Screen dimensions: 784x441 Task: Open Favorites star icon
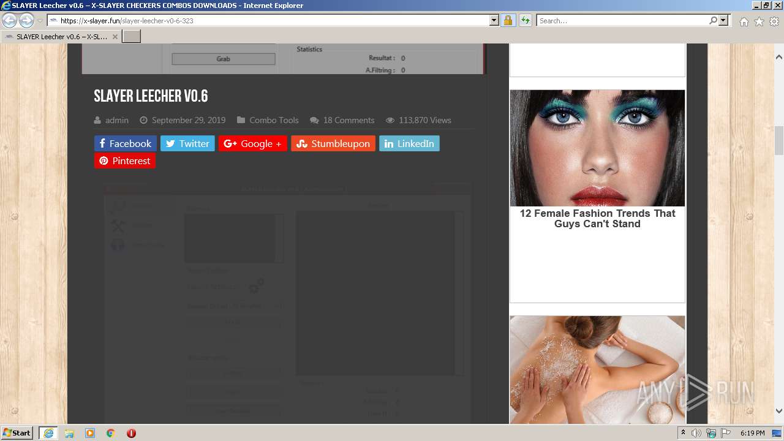pyautogui.click(x=759, y=21)
